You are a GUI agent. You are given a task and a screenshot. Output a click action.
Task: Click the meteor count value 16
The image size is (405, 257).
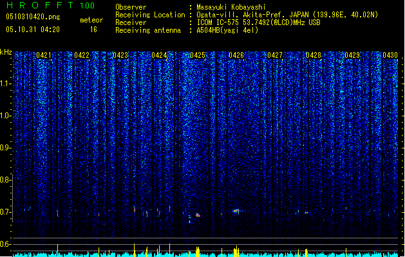93,30
